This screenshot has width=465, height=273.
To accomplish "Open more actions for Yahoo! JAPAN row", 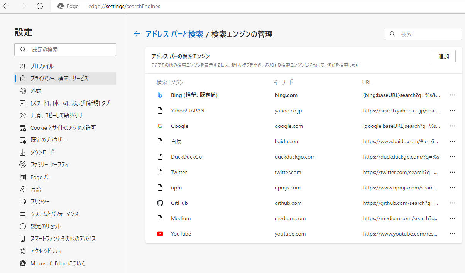I will (x=453, y=111).
